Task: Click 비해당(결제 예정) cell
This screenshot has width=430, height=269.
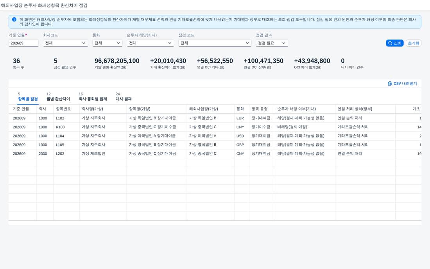Action: tap(305, 127)
